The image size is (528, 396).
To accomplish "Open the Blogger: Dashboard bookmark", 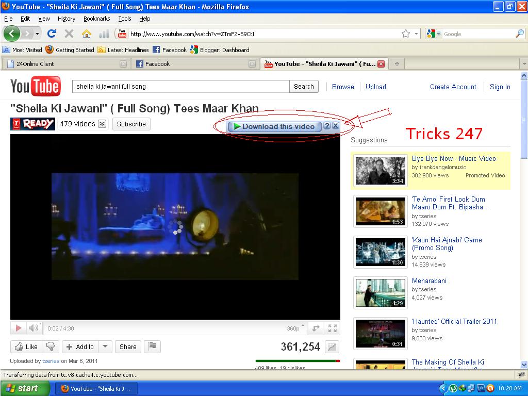I will [220, 50].
